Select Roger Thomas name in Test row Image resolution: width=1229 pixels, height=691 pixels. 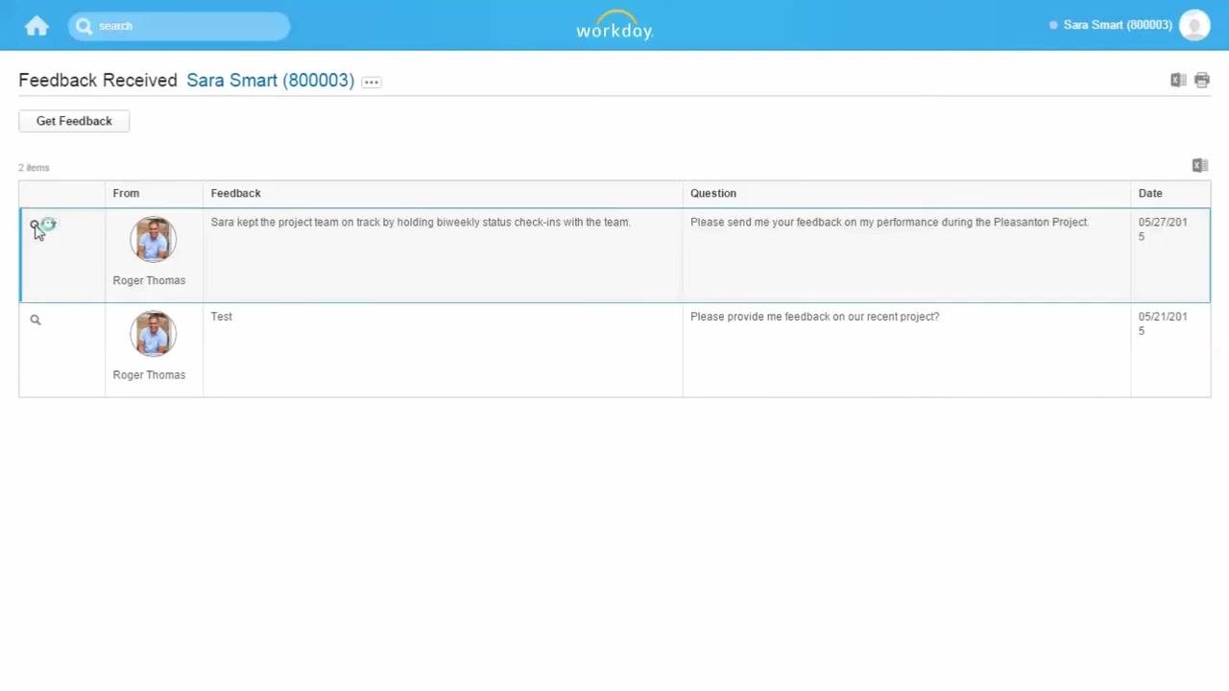pos(149,374)
